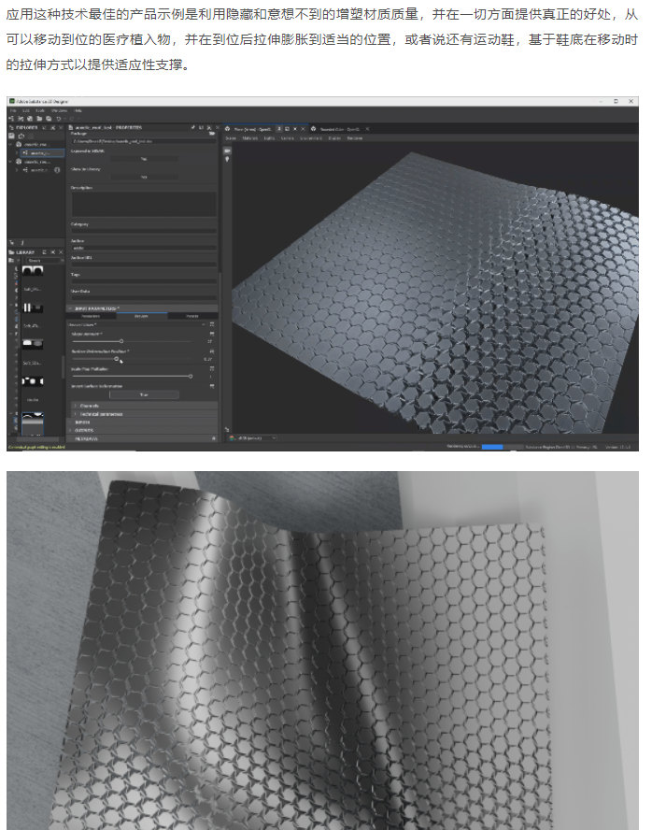Click the add icon on the METADATA row
The width and height of the screenshot is (652, 830).
[x=214, y=438]
